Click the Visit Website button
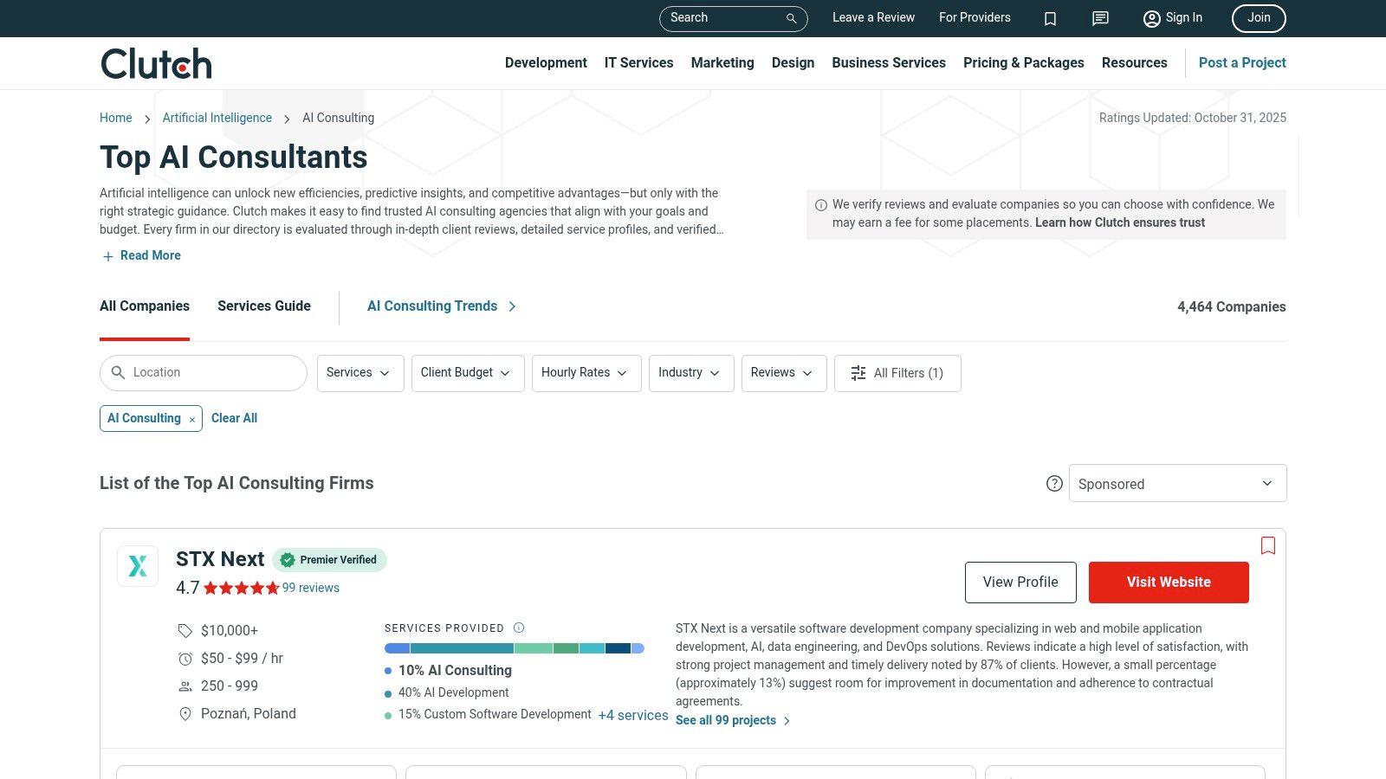This screenshot has height=779, width=1386. (1169, 582)
